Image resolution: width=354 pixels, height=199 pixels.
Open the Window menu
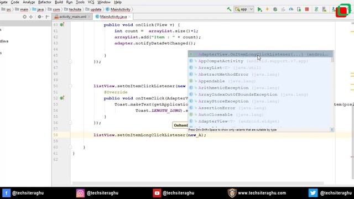(x=104, y=2)
